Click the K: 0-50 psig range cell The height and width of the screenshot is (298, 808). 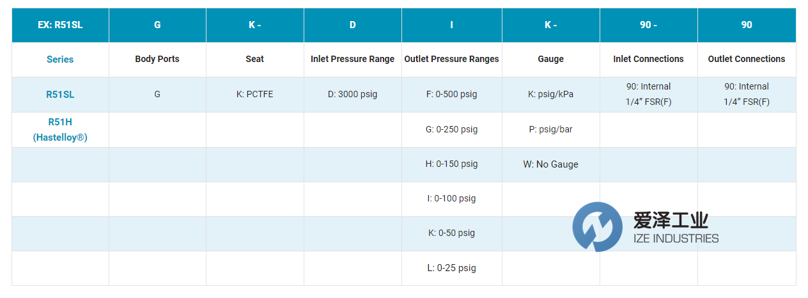[451, 233]
